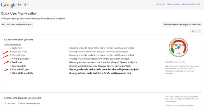The width and height of the screenshot is (204, 108).
Task: Click the bookmark star icon button
Action: click(x=199, y=31)
